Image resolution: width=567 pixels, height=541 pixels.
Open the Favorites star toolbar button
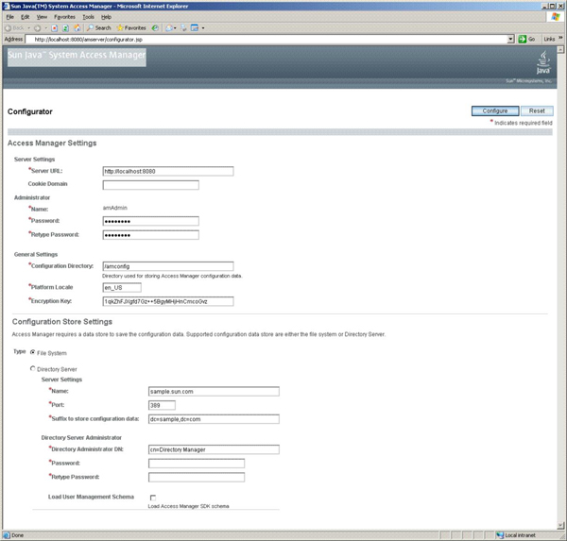pyautogui.click(x=131, y=27)
